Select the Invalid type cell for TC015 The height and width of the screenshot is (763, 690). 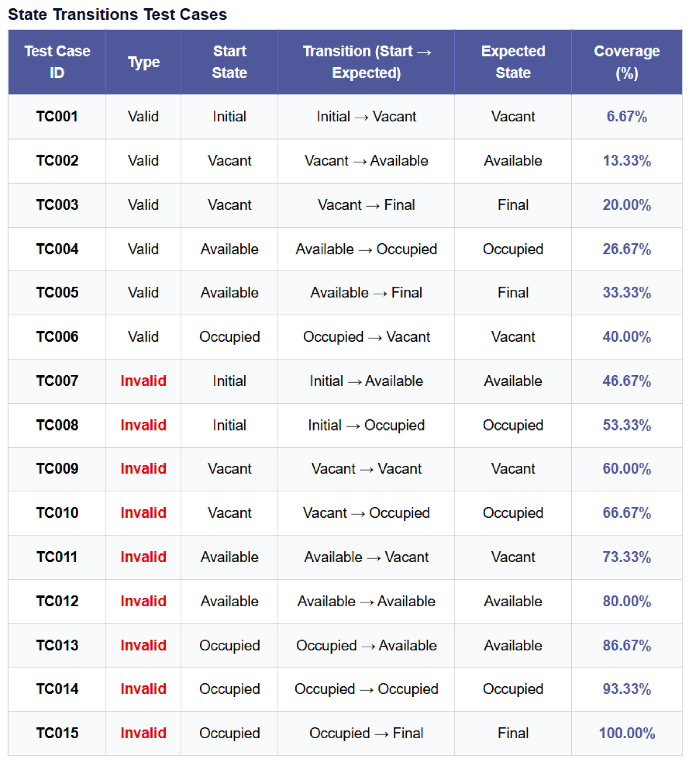tap(143, 733)
